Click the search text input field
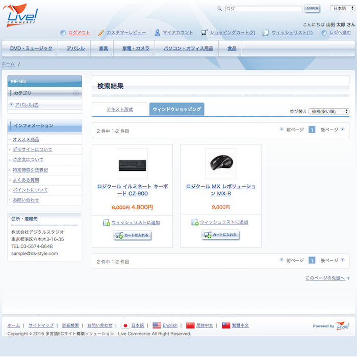The height and width of the screenshot is (357, 357). coord(263,9)
